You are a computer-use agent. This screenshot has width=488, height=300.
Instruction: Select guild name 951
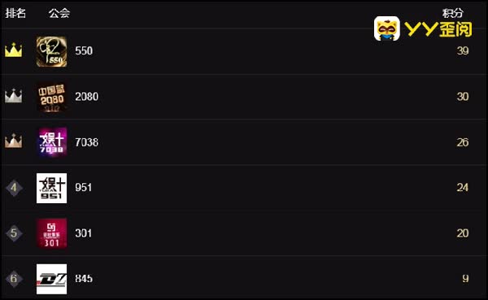point(84,187)
